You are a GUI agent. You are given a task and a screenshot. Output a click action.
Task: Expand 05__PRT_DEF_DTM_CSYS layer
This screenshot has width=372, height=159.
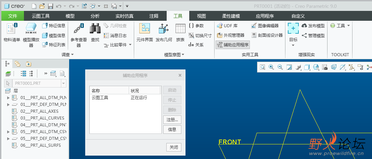pyautogui.click(x=8, y=139)
